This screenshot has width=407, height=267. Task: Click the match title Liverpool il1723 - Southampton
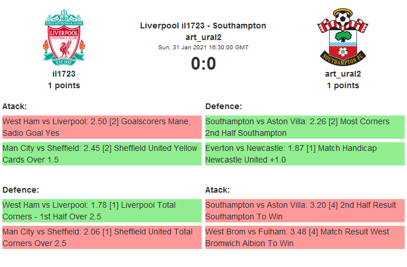click(203, 26)
